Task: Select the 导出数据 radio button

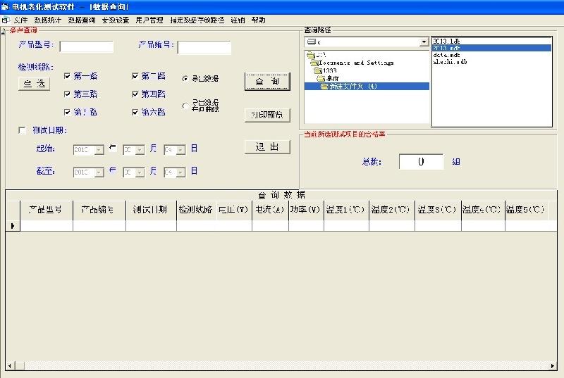Action: (185, 79)
